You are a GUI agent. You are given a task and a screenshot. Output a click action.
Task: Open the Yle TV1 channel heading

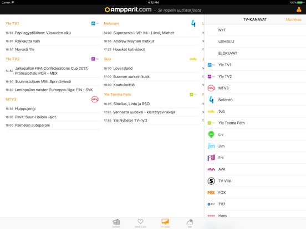pos(12,24)
